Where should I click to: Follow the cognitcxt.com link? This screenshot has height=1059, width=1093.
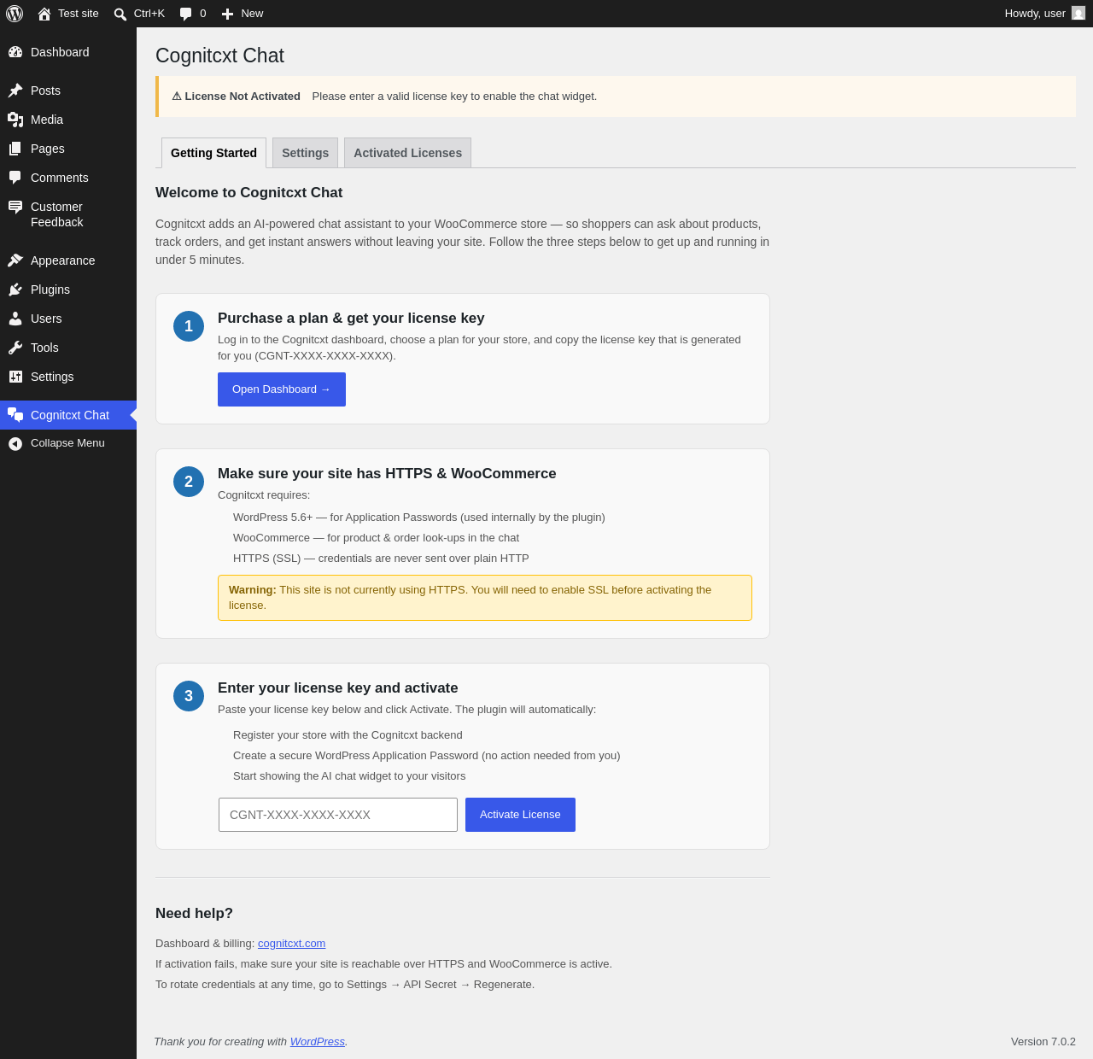(x=291, y=944)
